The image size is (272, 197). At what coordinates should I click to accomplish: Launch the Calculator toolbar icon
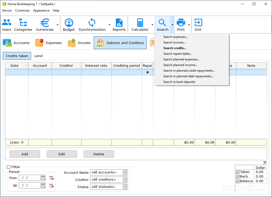[x=140, y=25]
